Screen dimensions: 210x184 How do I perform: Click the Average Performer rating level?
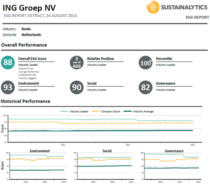(29, 72)
